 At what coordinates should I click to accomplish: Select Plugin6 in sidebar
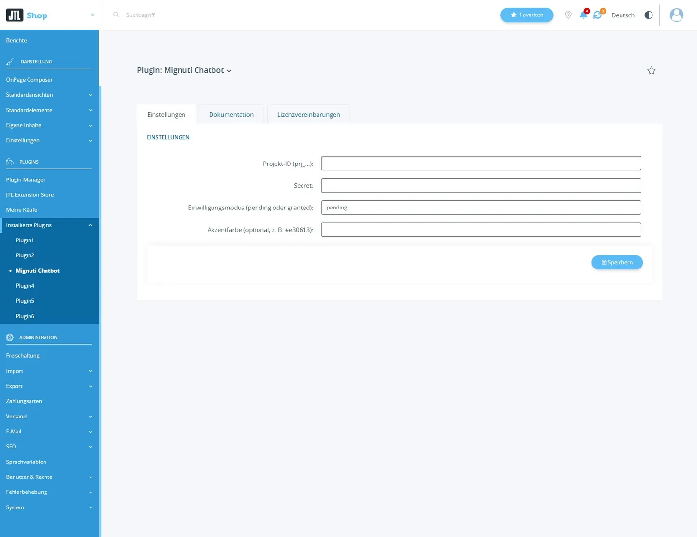click(x=25, y=316)
